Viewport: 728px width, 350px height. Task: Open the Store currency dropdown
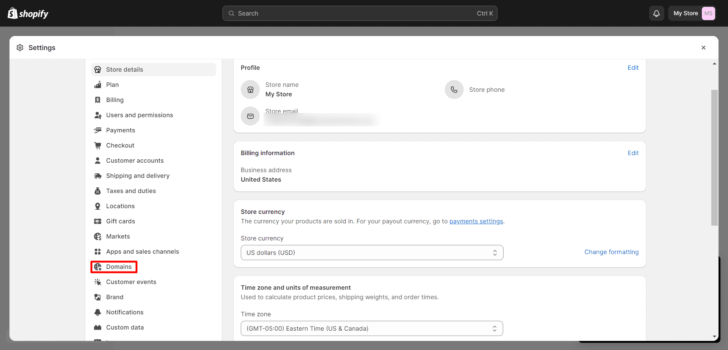pyautogui.click(x=372, y=253)
